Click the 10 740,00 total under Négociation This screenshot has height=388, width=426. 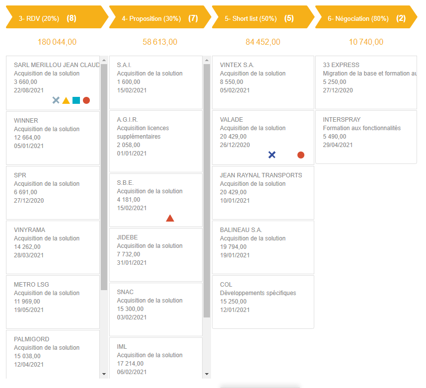coord(366,42)
